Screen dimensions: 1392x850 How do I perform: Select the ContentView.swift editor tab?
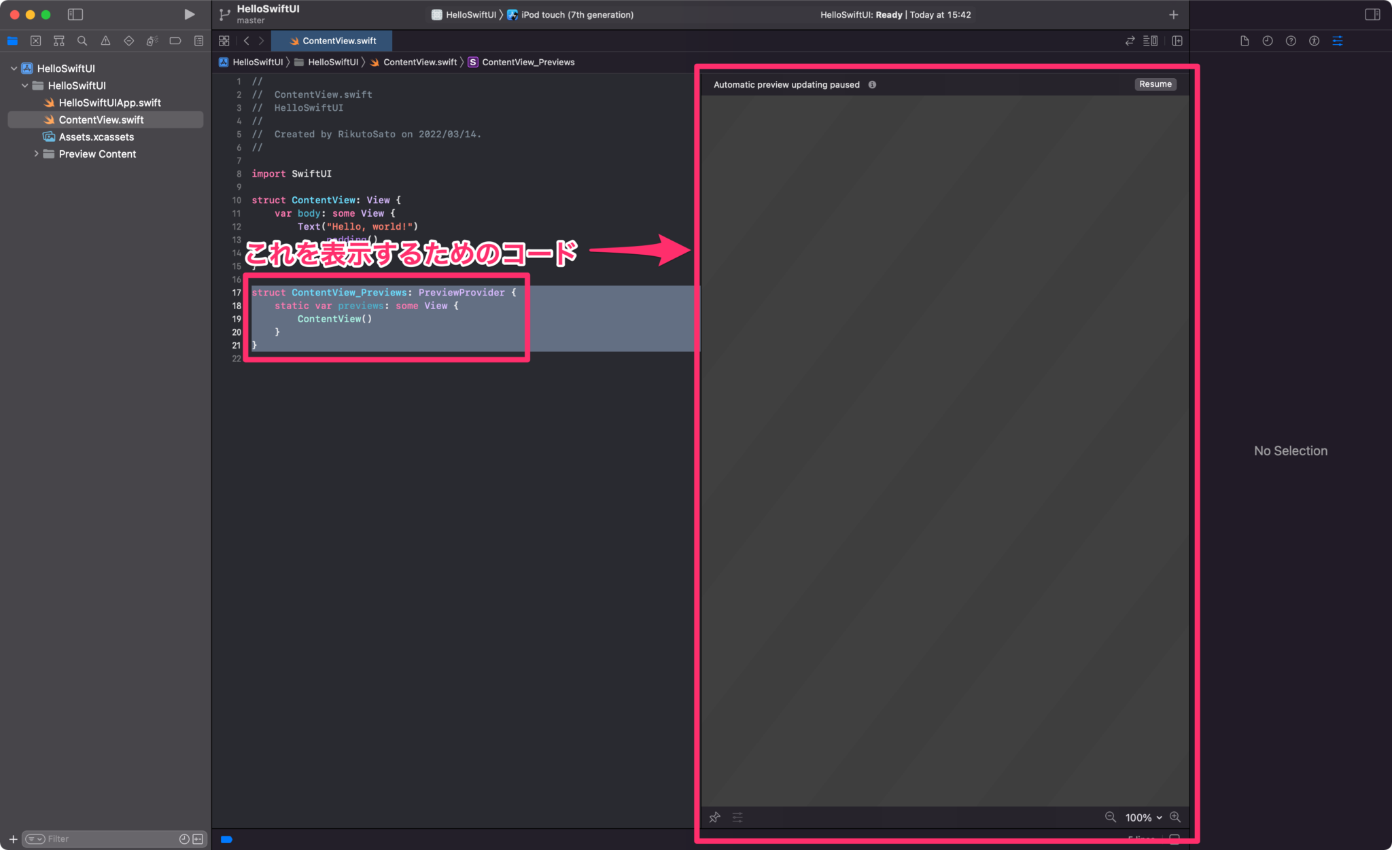(332, 41)
